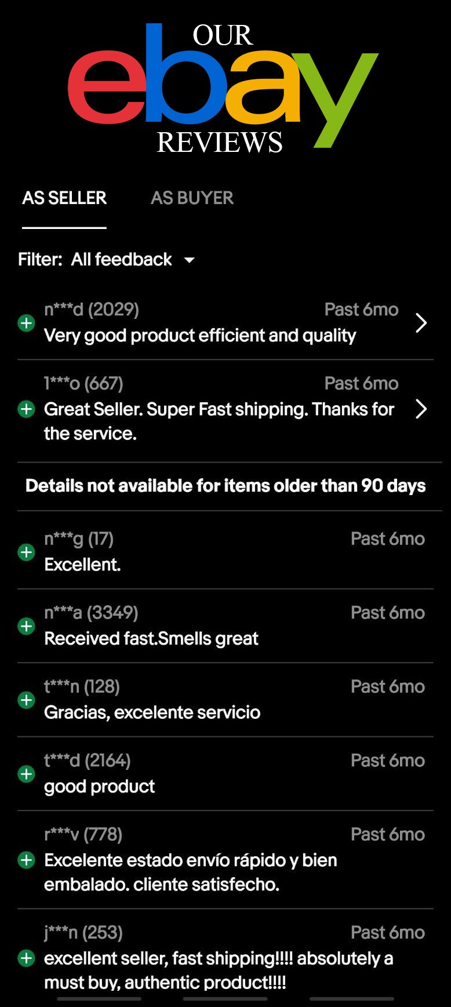Select the AS SELLER tab

click(x=64, y=198)
